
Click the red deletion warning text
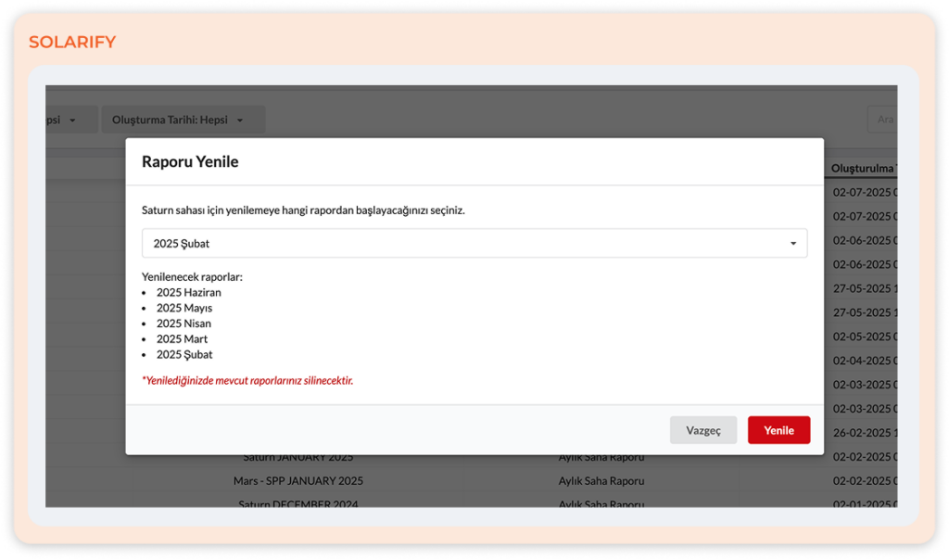[x=247, y=380]
